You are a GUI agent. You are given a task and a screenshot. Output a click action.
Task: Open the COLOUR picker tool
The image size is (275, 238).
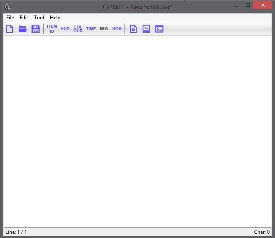point(78,29)
